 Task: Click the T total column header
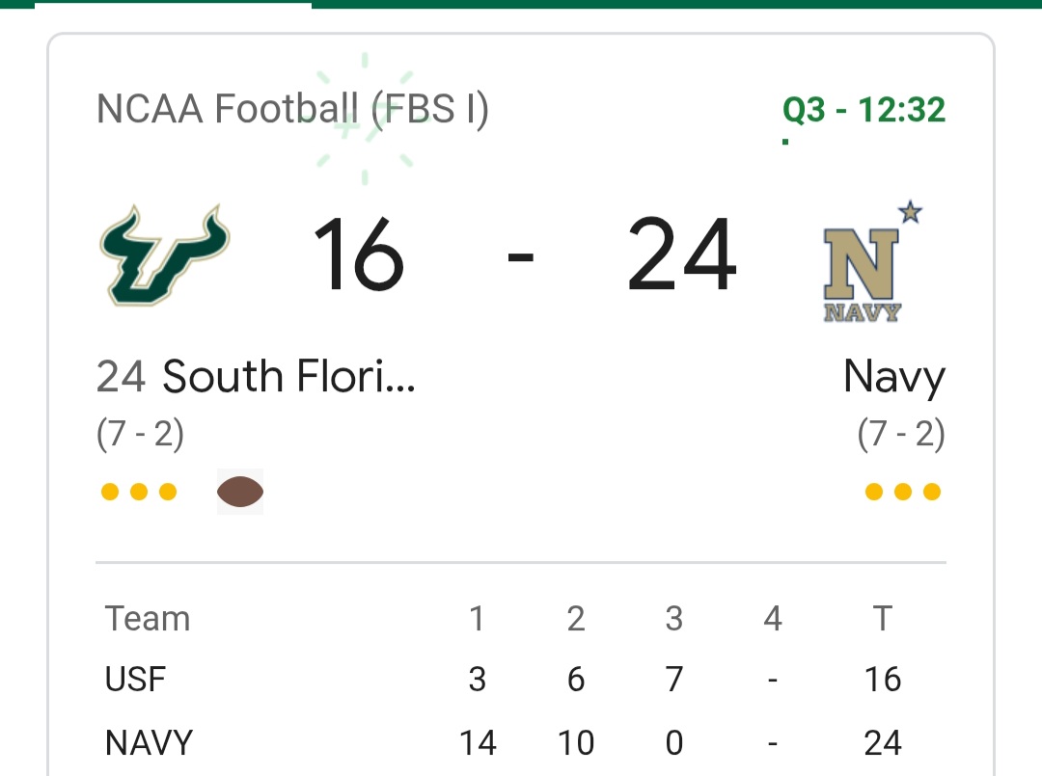[x=882, y=619]
